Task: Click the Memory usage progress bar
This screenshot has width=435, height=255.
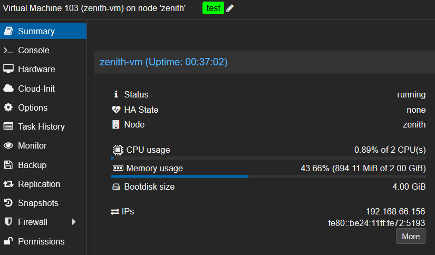Action: coord(268,176)
